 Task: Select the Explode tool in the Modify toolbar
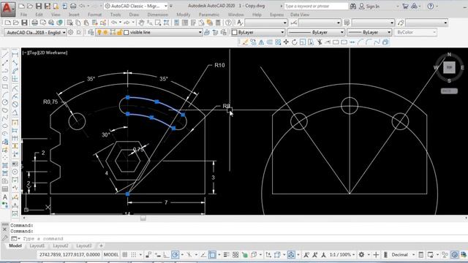pyautogui.click(x=385, y=42)
